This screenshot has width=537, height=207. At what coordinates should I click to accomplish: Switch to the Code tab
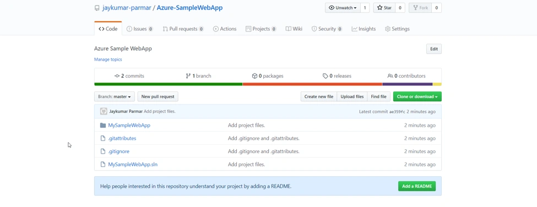coord(108,29)
